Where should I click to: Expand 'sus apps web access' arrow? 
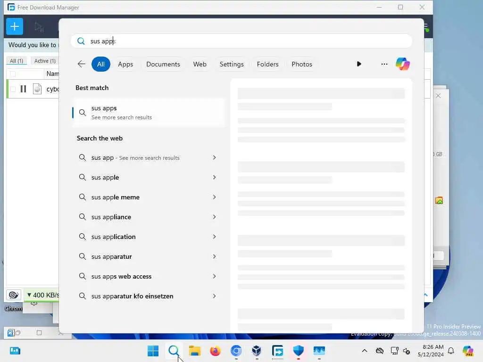click(214, 276)
